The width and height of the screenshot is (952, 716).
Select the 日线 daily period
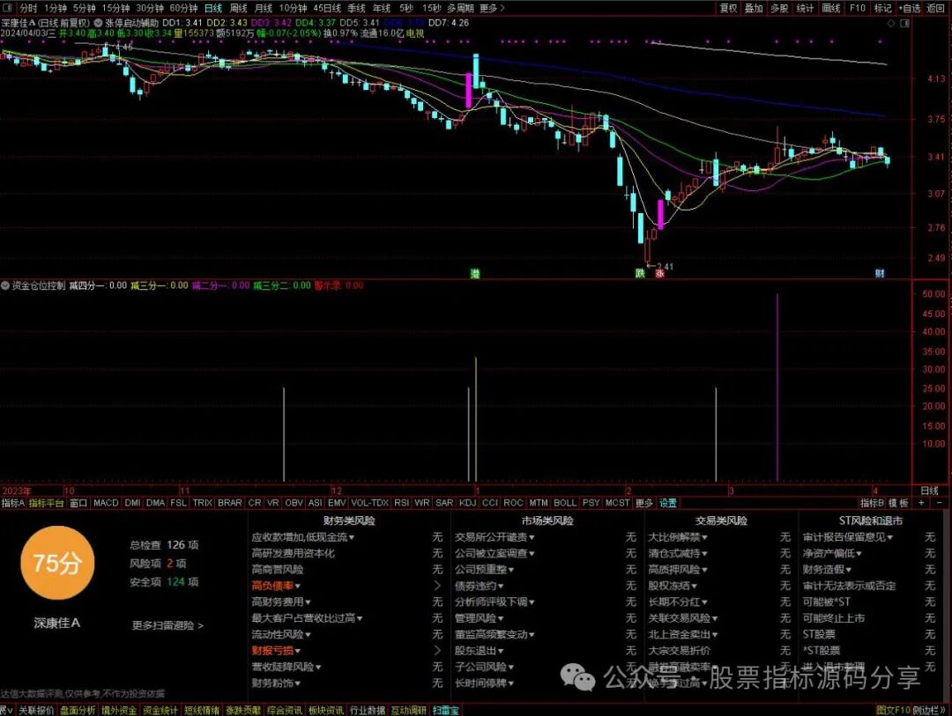coord(213,8)
